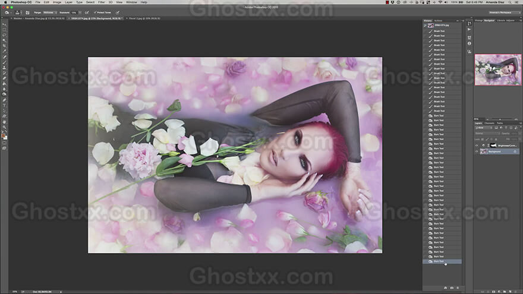Screen dimensions: 523x294
Task: Create new group folder icon in Layers
Action: pos(505,292)
